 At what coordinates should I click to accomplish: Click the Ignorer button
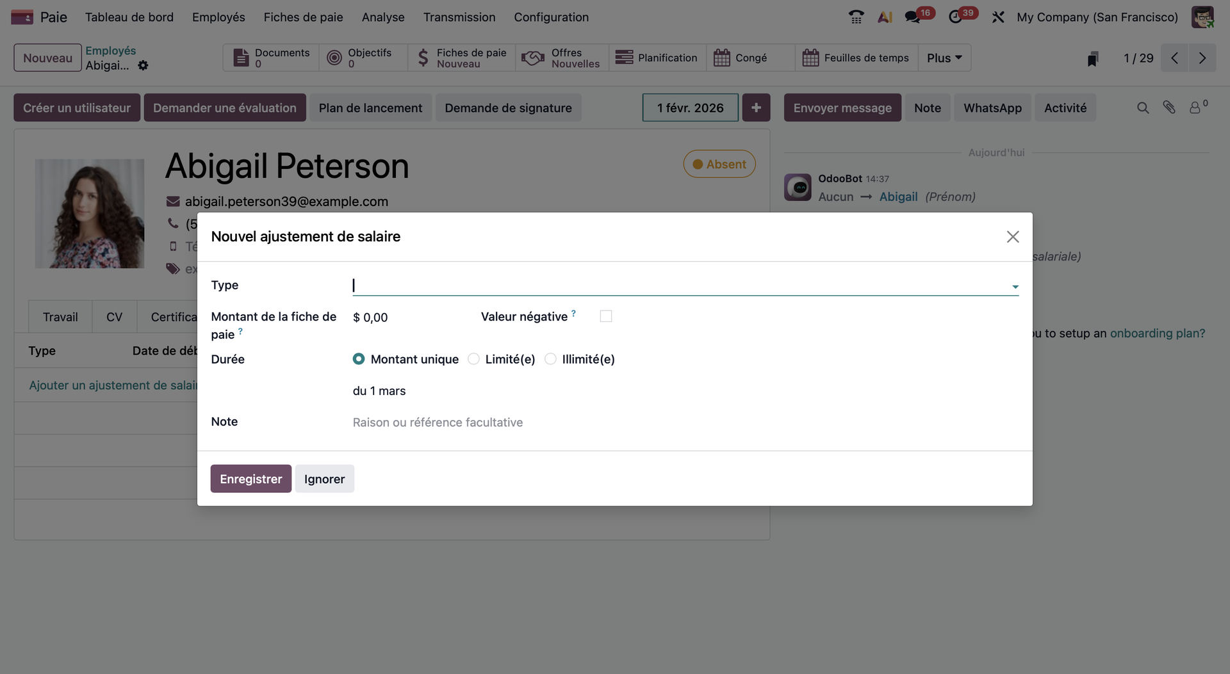tap(324, 479)
